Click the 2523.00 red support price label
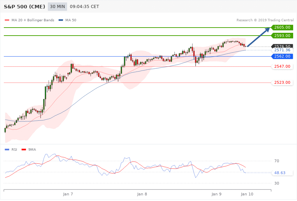This screenshot has height=201, width=297. pos(282,82)
